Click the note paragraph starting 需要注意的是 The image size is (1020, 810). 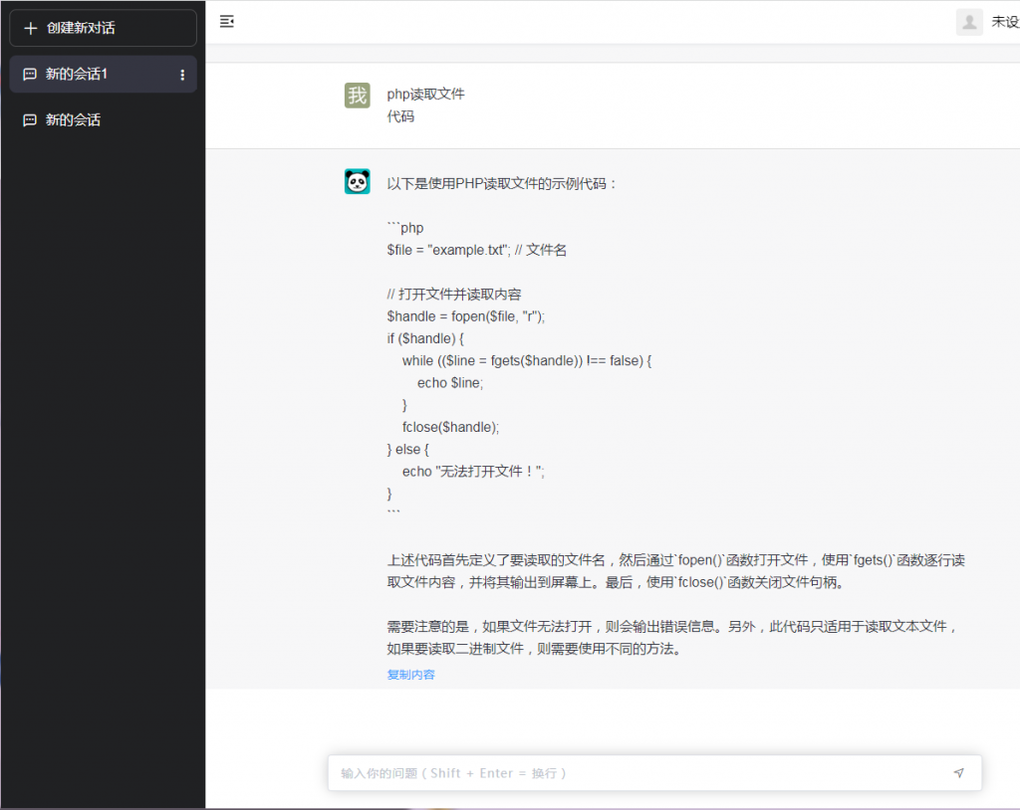click(x=673, y=638)
